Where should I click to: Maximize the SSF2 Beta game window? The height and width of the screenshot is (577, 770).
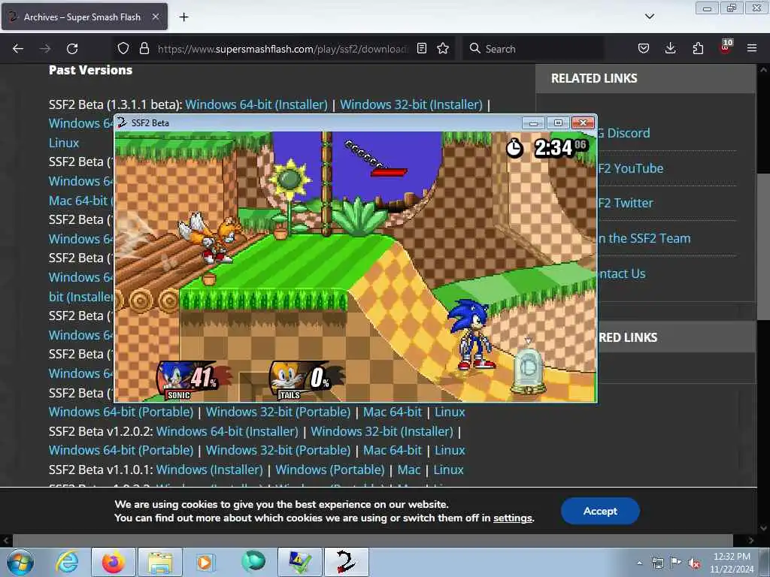click(x=558, y=122)
